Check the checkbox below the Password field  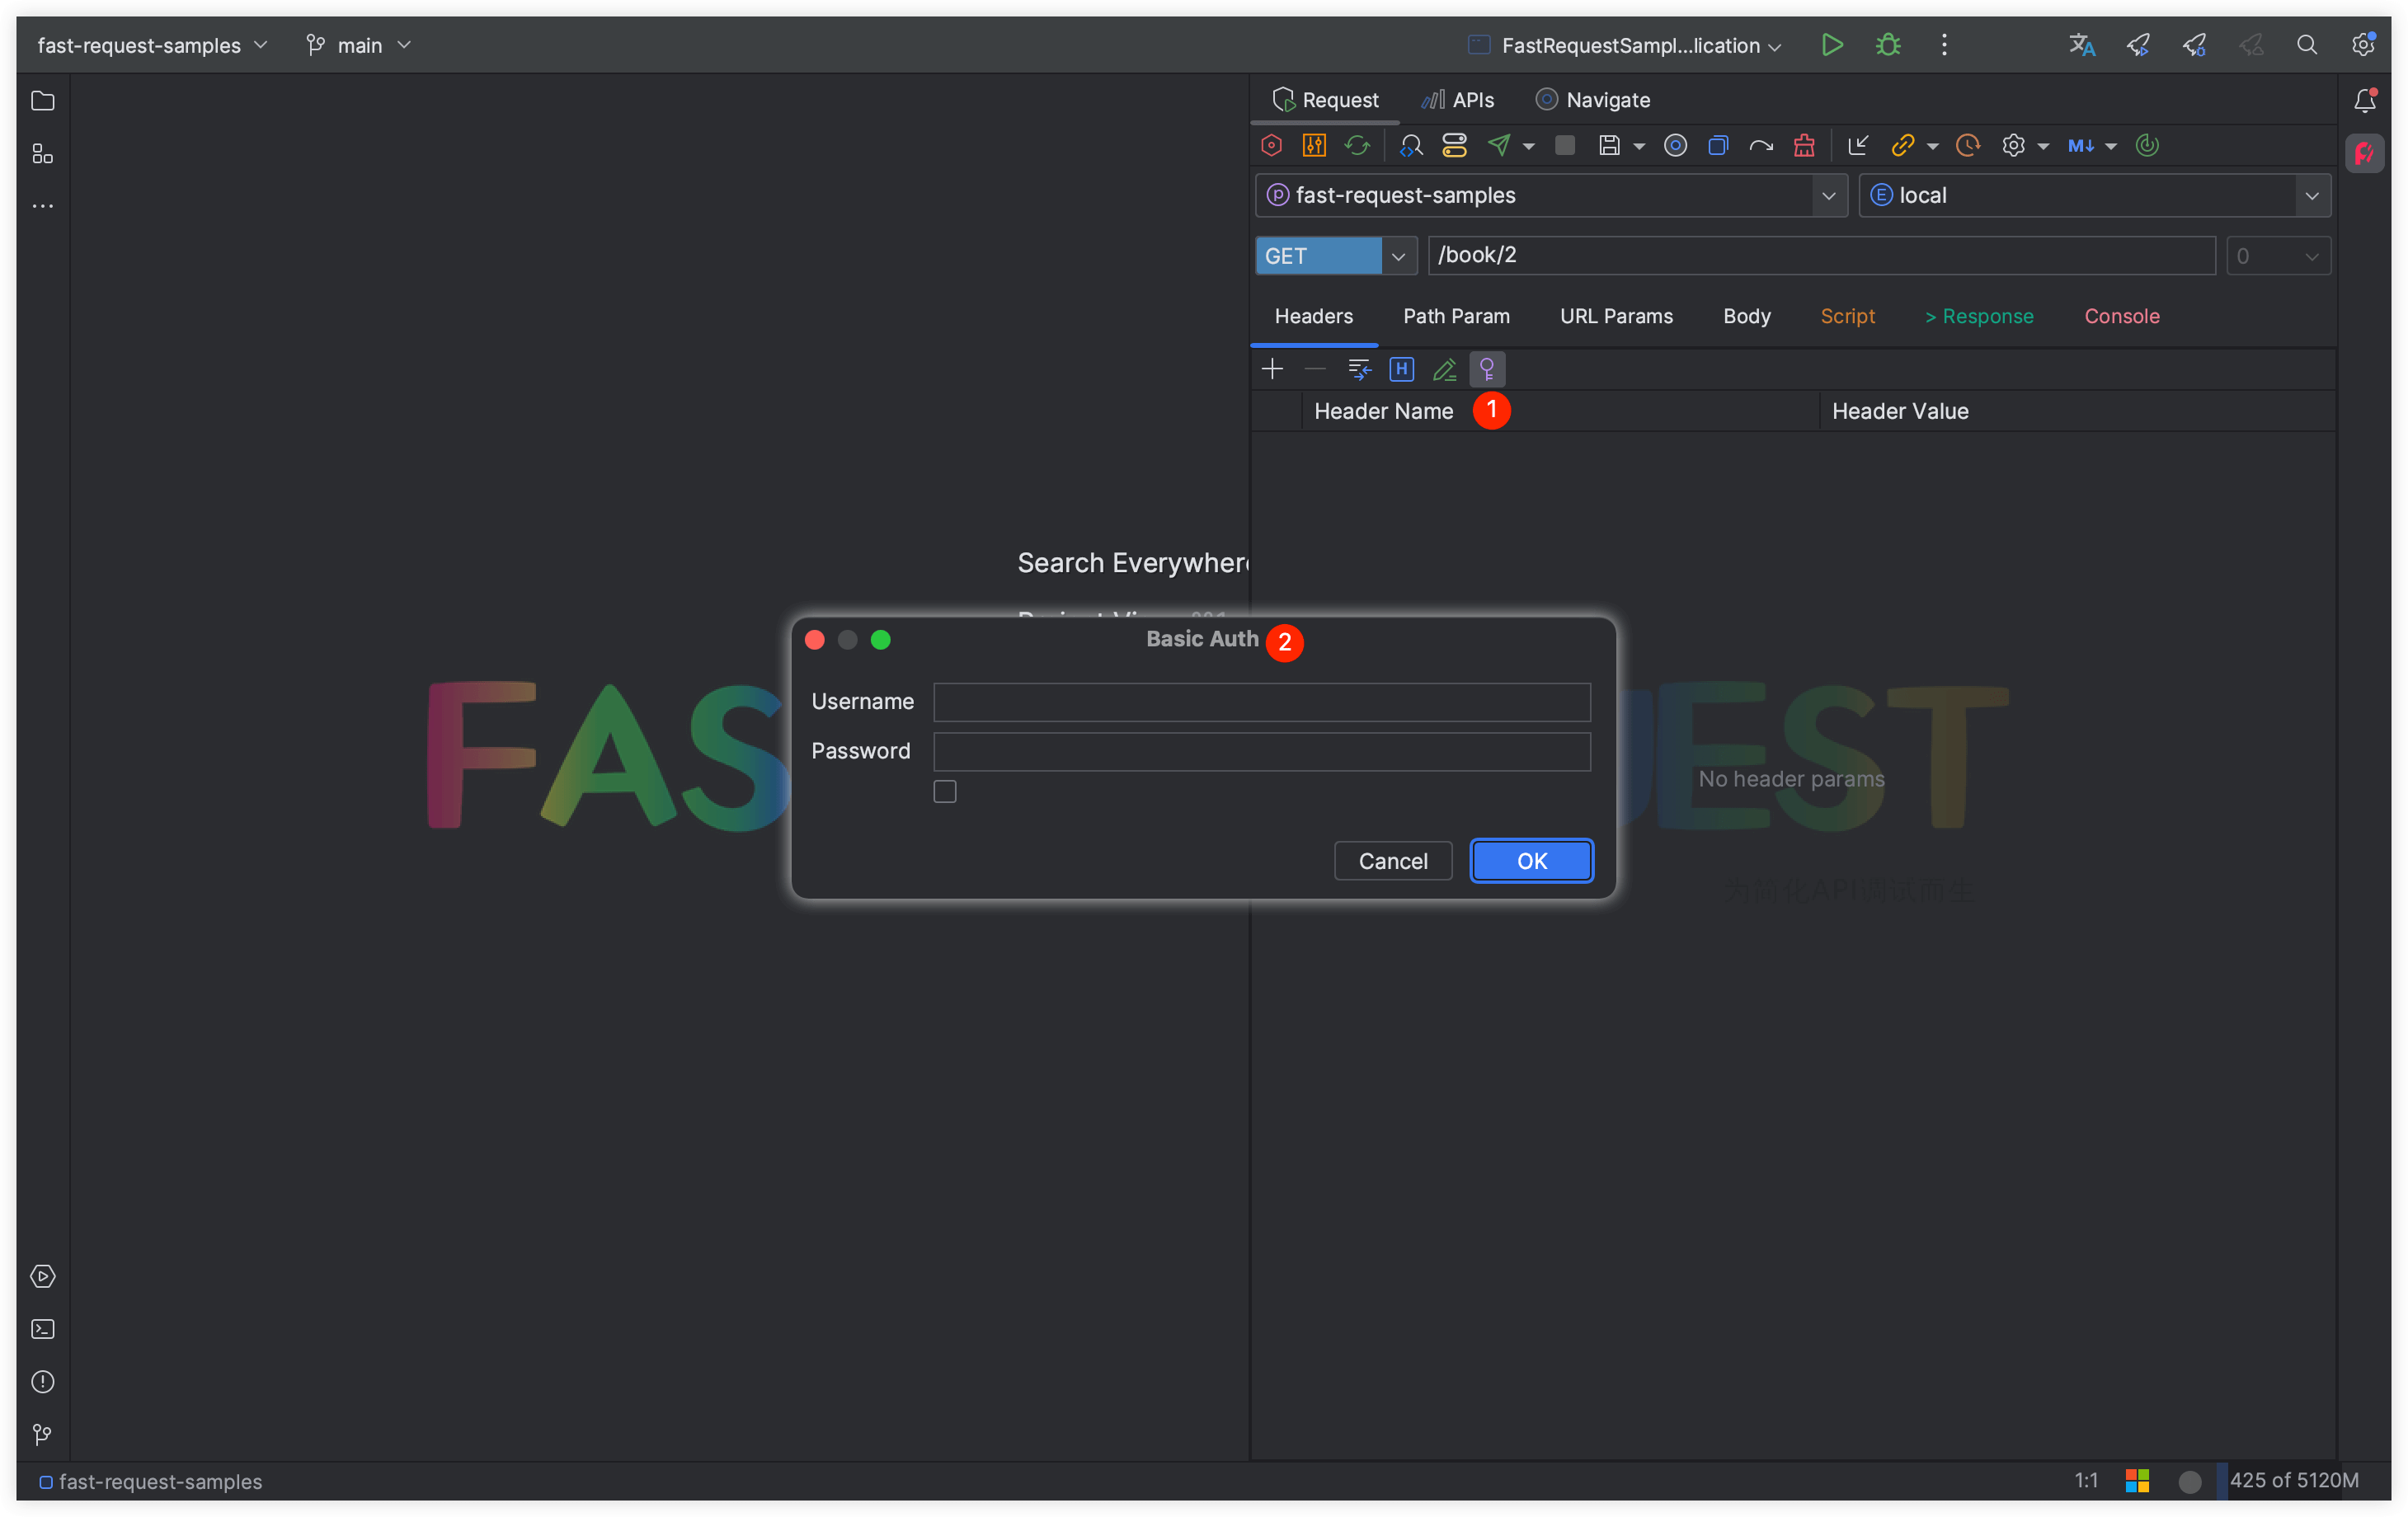(x=944, y=791)
